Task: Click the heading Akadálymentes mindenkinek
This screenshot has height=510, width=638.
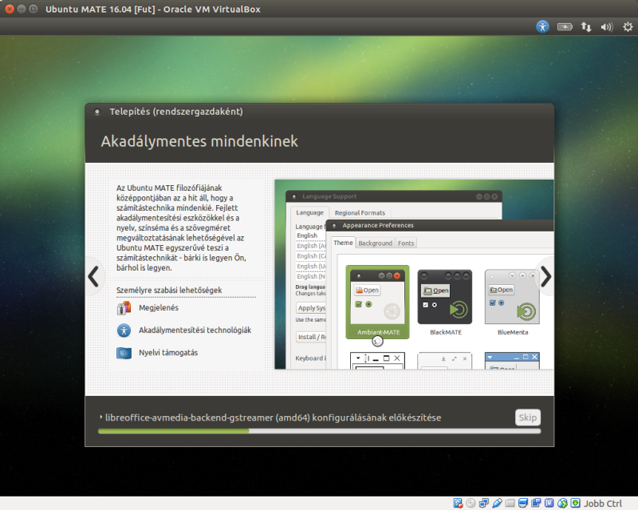Action: point(199,141)
